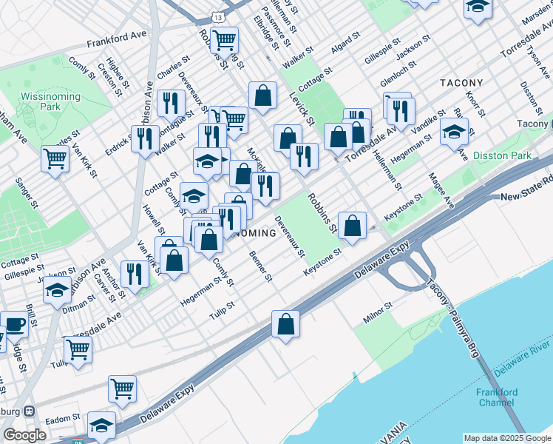This screenshot has height=444, width=553.
Task: Open the restaurant marker near Charles St
Action: pos(171,104)
